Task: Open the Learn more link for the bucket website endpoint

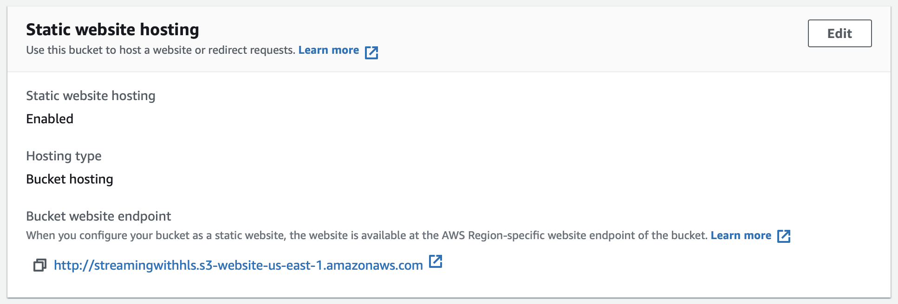Action: [x=741, y=235]
